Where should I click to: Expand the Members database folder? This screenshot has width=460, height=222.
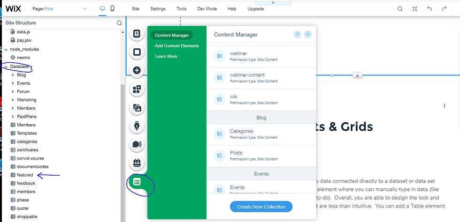pos(13,108)
